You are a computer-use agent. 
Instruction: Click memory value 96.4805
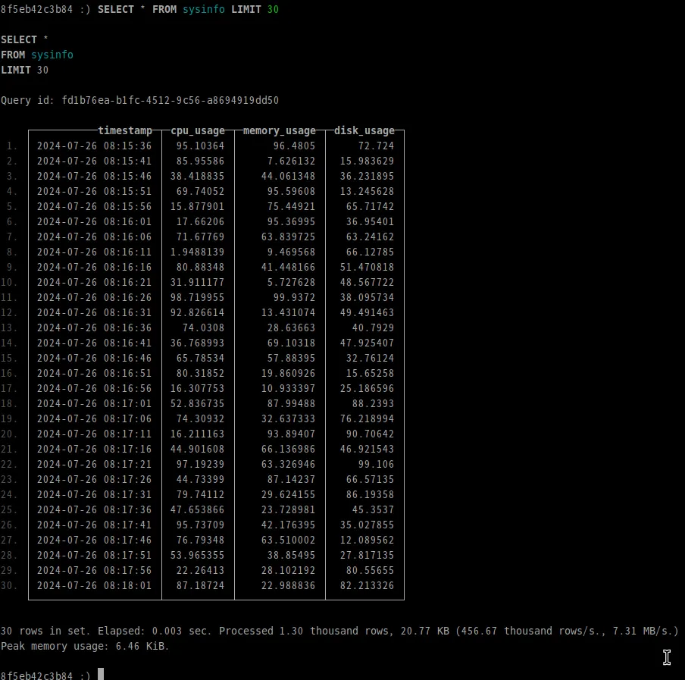(x=294, y=146)
